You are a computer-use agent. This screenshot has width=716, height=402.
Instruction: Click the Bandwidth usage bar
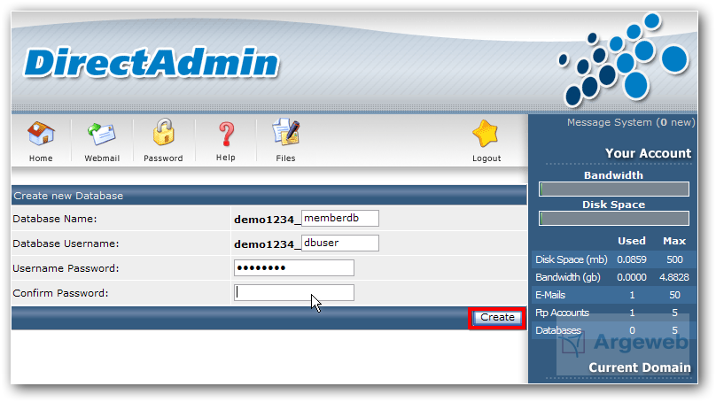(614, 189)
